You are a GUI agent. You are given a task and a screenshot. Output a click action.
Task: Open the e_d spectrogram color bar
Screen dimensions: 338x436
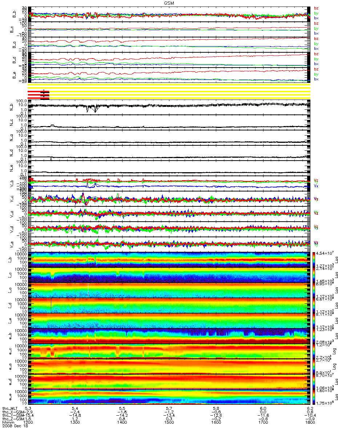point(313,381)
